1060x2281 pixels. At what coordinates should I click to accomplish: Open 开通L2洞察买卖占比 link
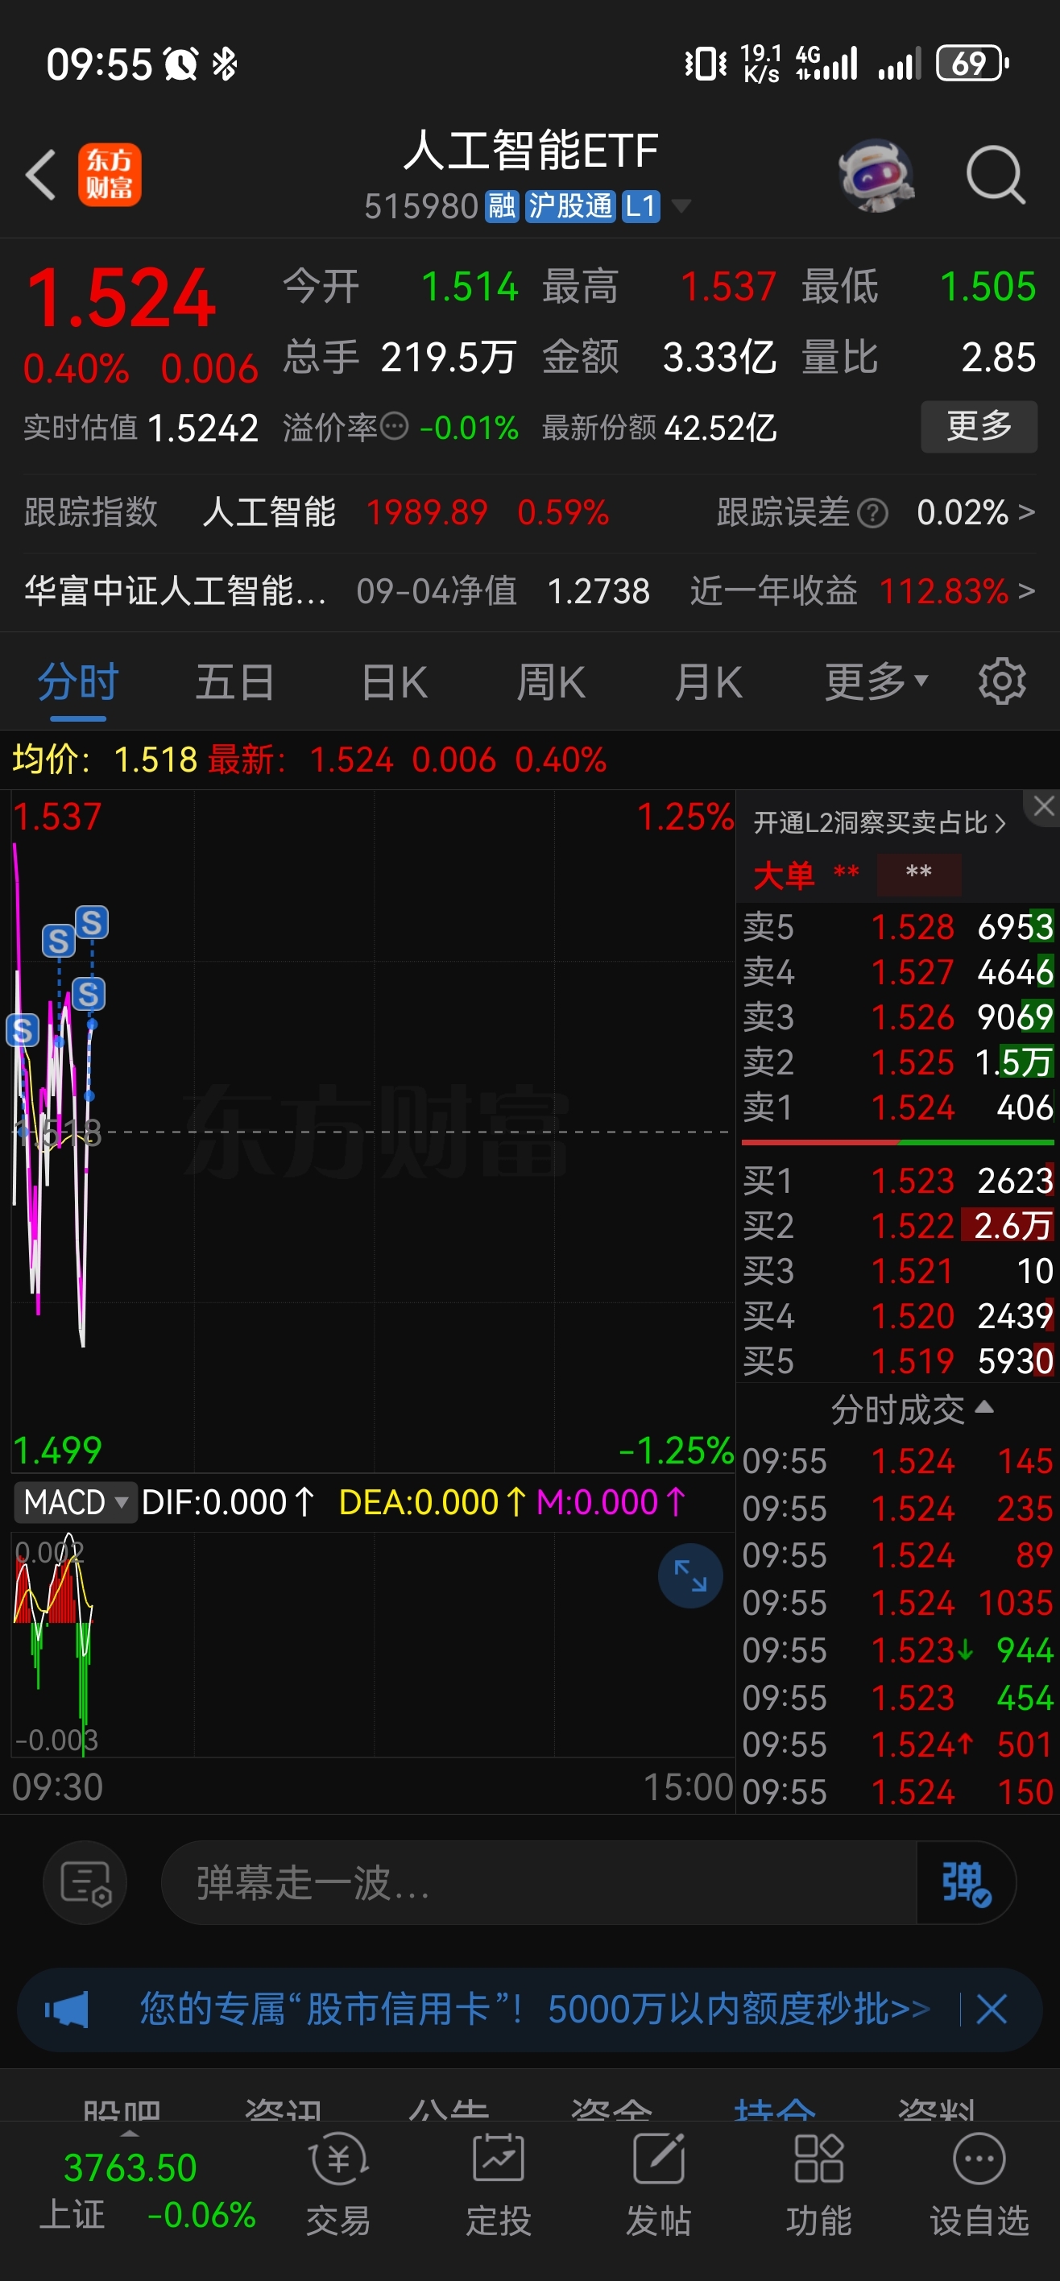[880, 822]
